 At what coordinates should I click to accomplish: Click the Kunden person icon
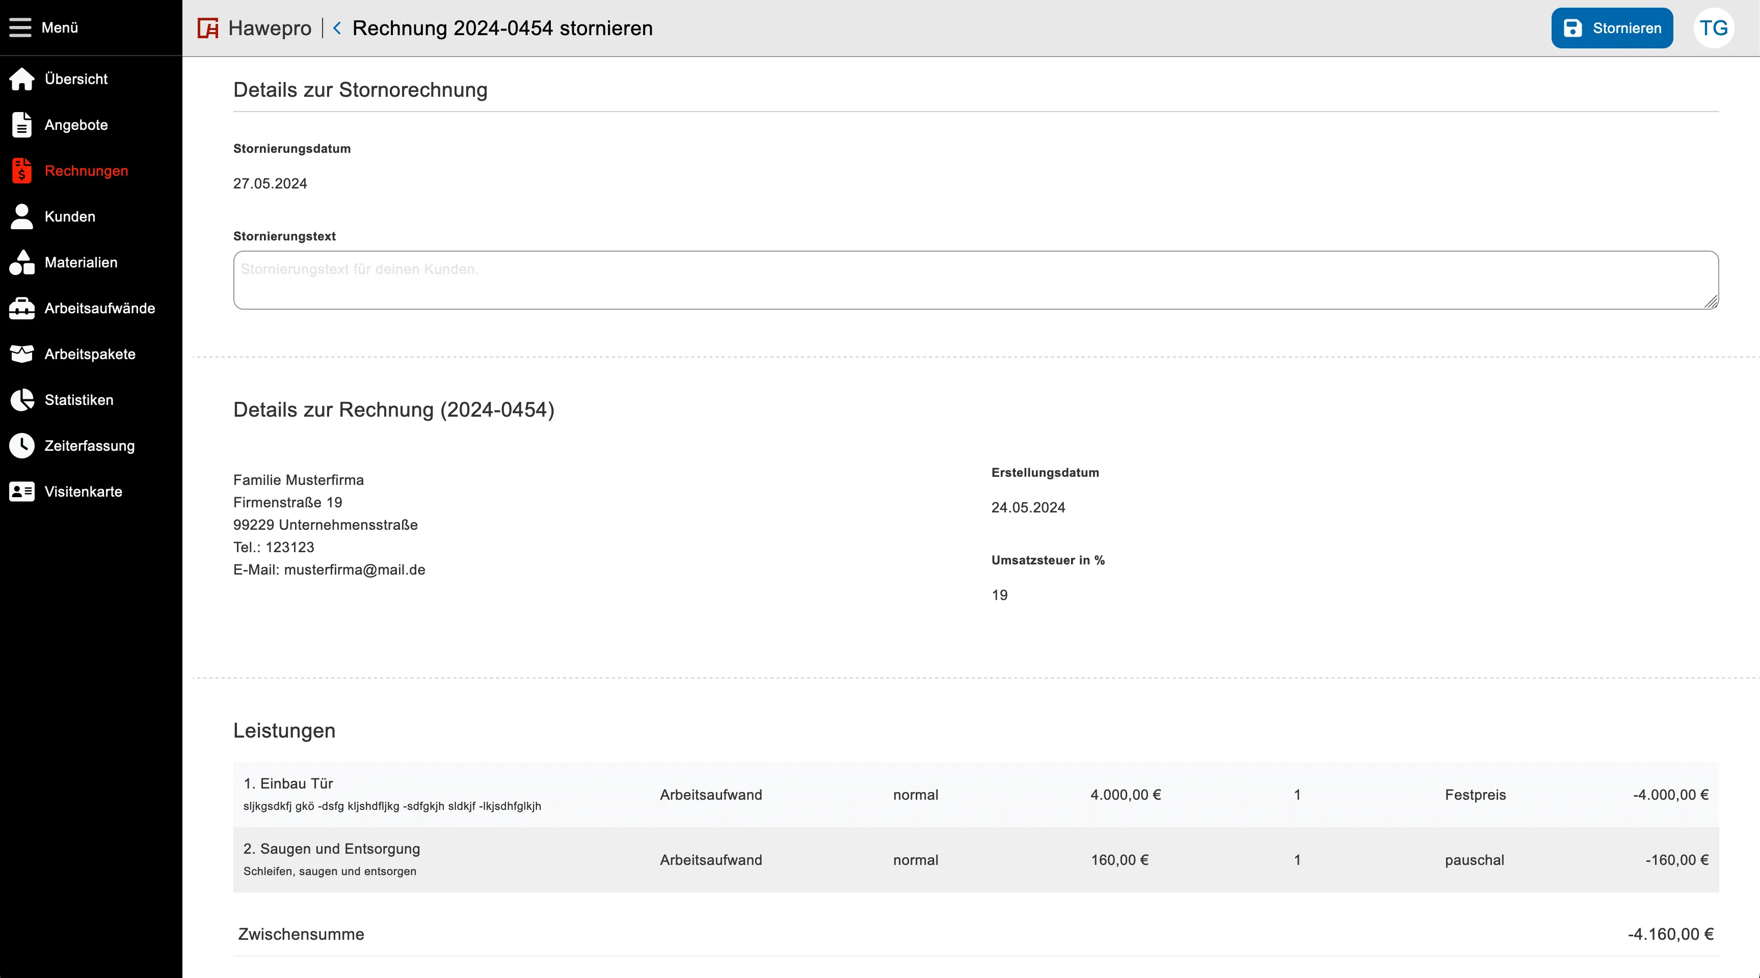(22, 216)
